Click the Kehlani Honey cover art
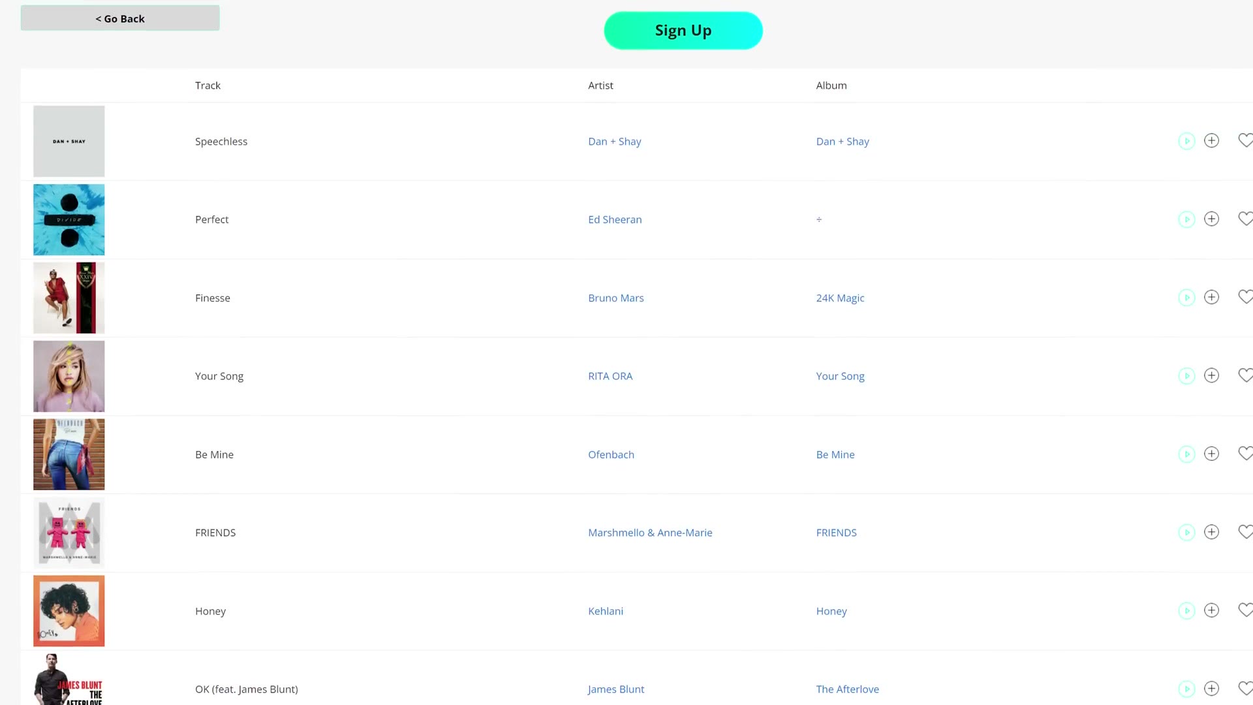This screenshot has height=705, width=1253. (69, 611)
